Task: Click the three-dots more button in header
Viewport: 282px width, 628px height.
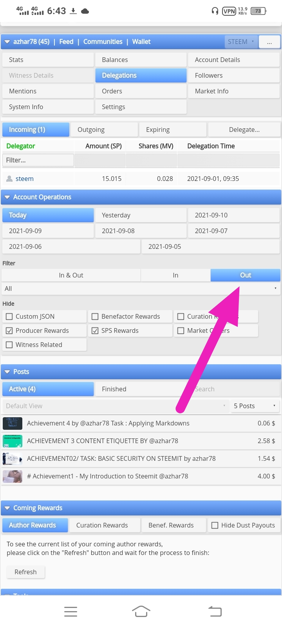Action: point(269,42)
